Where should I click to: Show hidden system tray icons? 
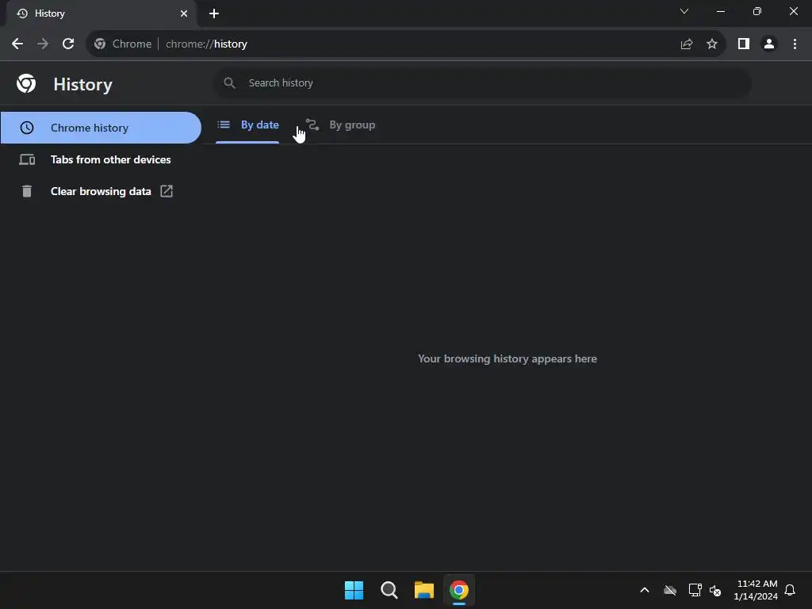(x=645, y=590)
